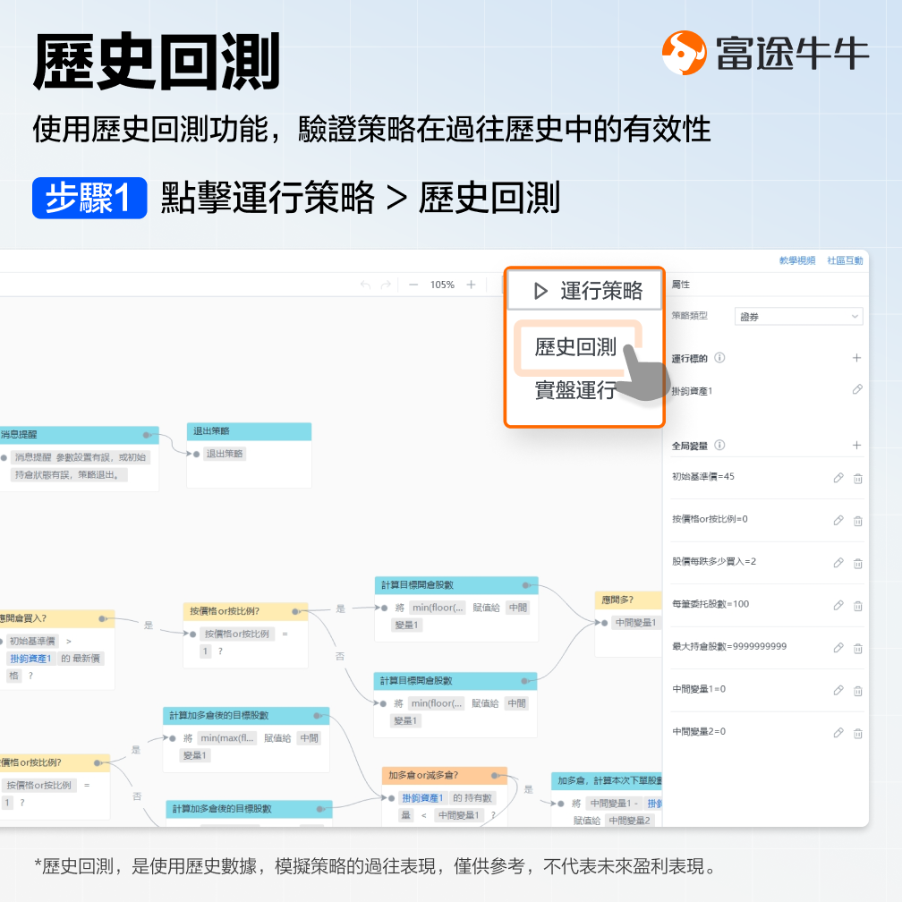Click the undo arrow in the canvas toolbar
902x902 pixels.
(x=365, y=283)
